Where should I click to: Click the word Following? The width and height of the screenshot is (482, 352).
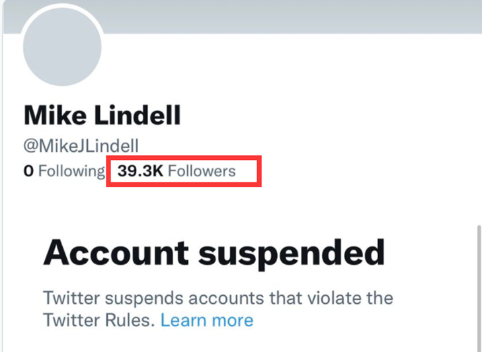click(71, 172)
